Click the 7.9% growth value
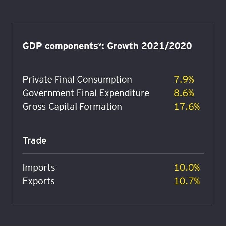Screen dimensions: 226x226 coord(184,80)
